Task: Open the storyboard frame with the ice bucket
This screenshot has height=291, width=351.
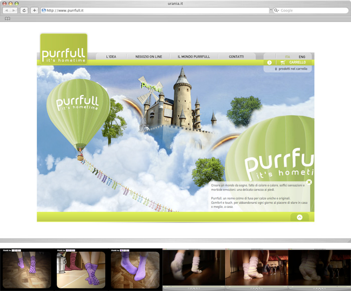Action: [x=81, y=269]
